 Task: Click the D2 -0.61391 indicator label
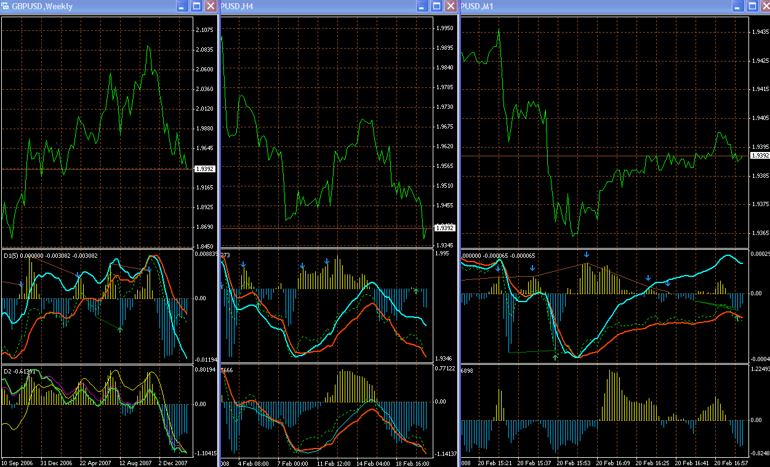(x=20, y=372)
